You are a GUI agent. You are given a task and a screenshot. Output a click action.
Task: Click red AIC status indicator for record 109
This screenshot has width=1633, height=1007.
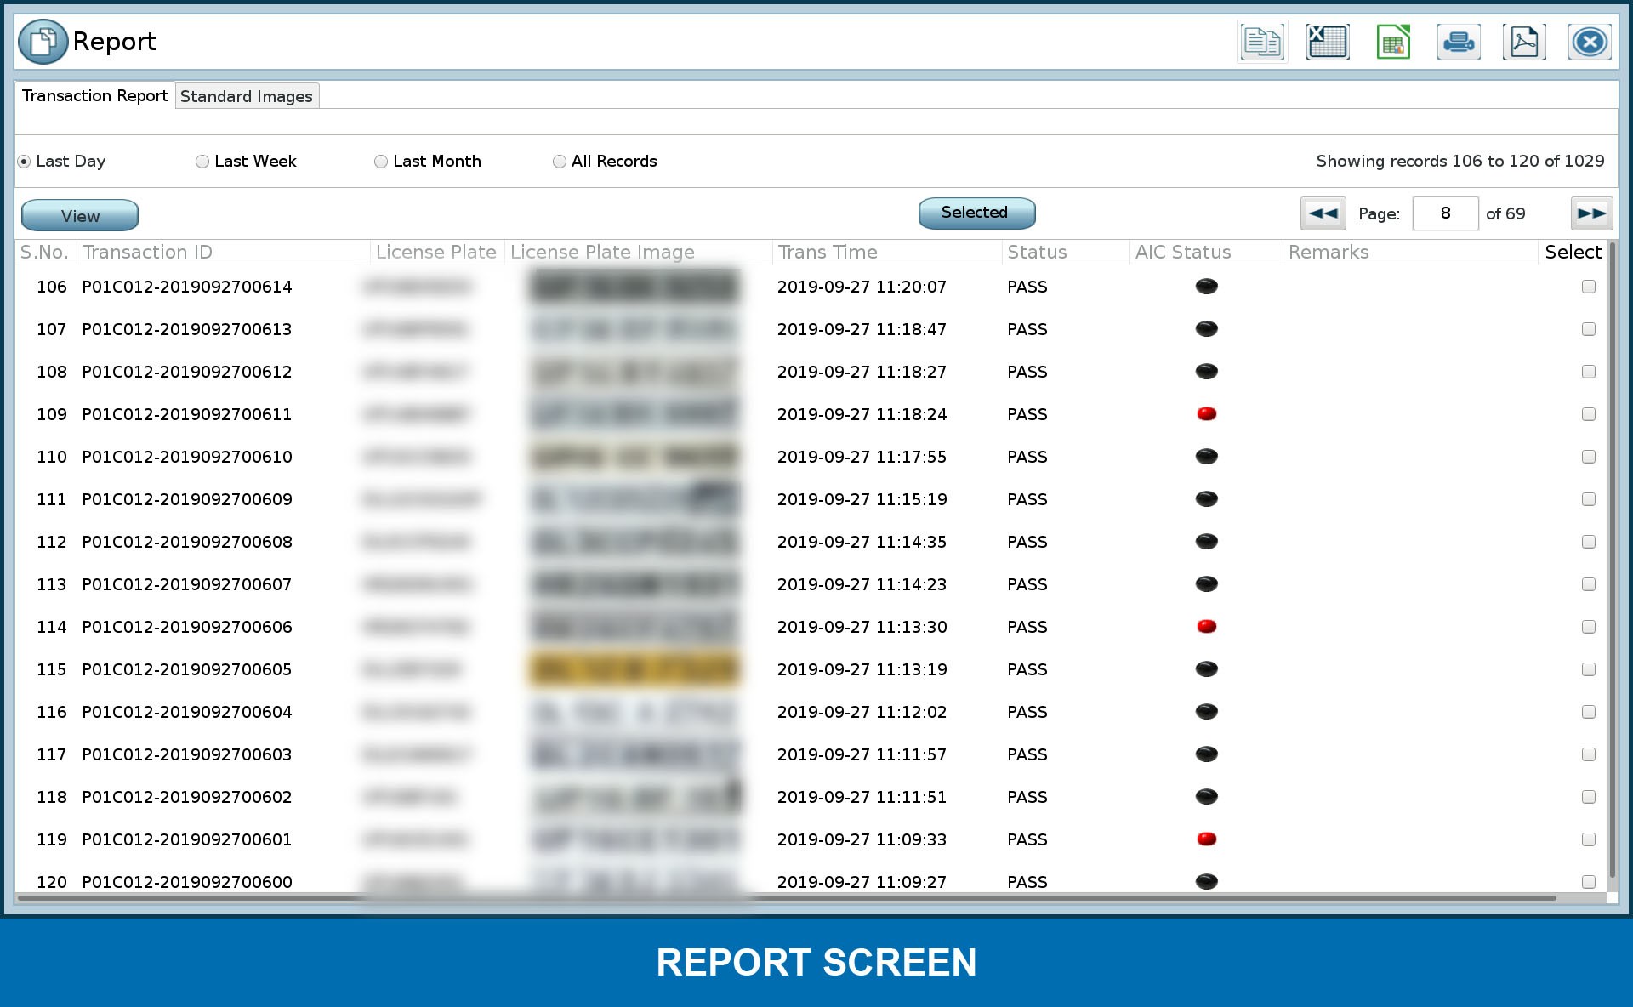(x=1206, y=414)
